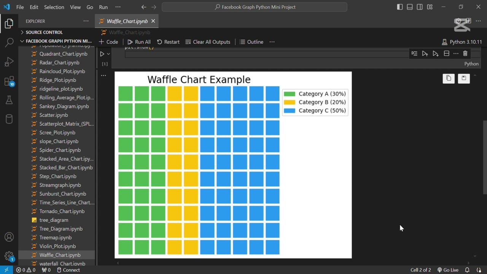Click the command center search box
Image resolution: width=487 pixels, height=274 pixels.
254,7
